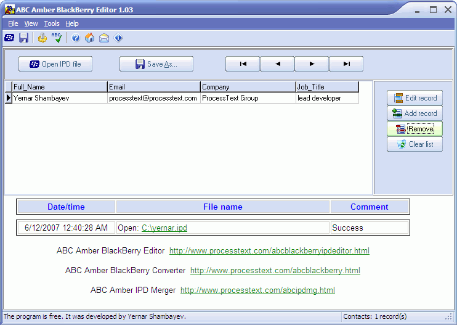Jump to the first record
The width and height of the screenshot is (457, 325).
[243, 64]
